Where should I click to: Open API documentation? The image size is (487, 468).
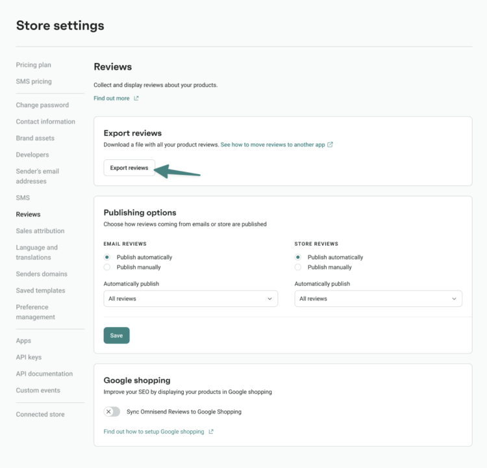point(44,374)
